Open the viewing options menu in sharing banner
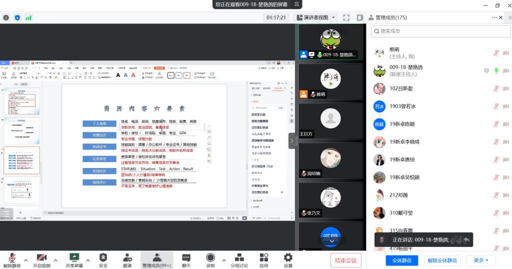 click(297, 4)
